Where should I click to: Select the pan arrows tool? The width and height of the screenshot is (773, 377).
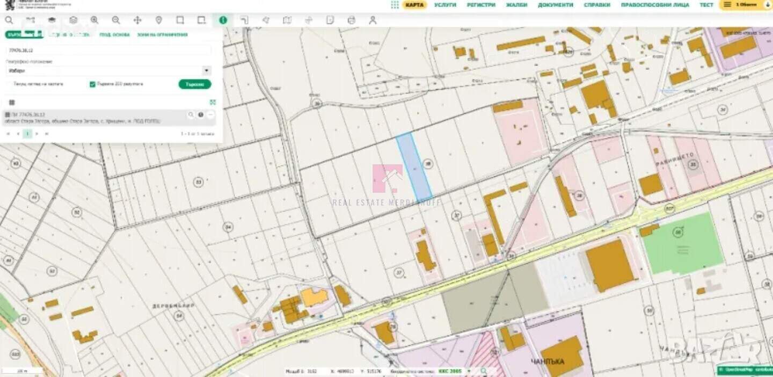pos(137,20)
